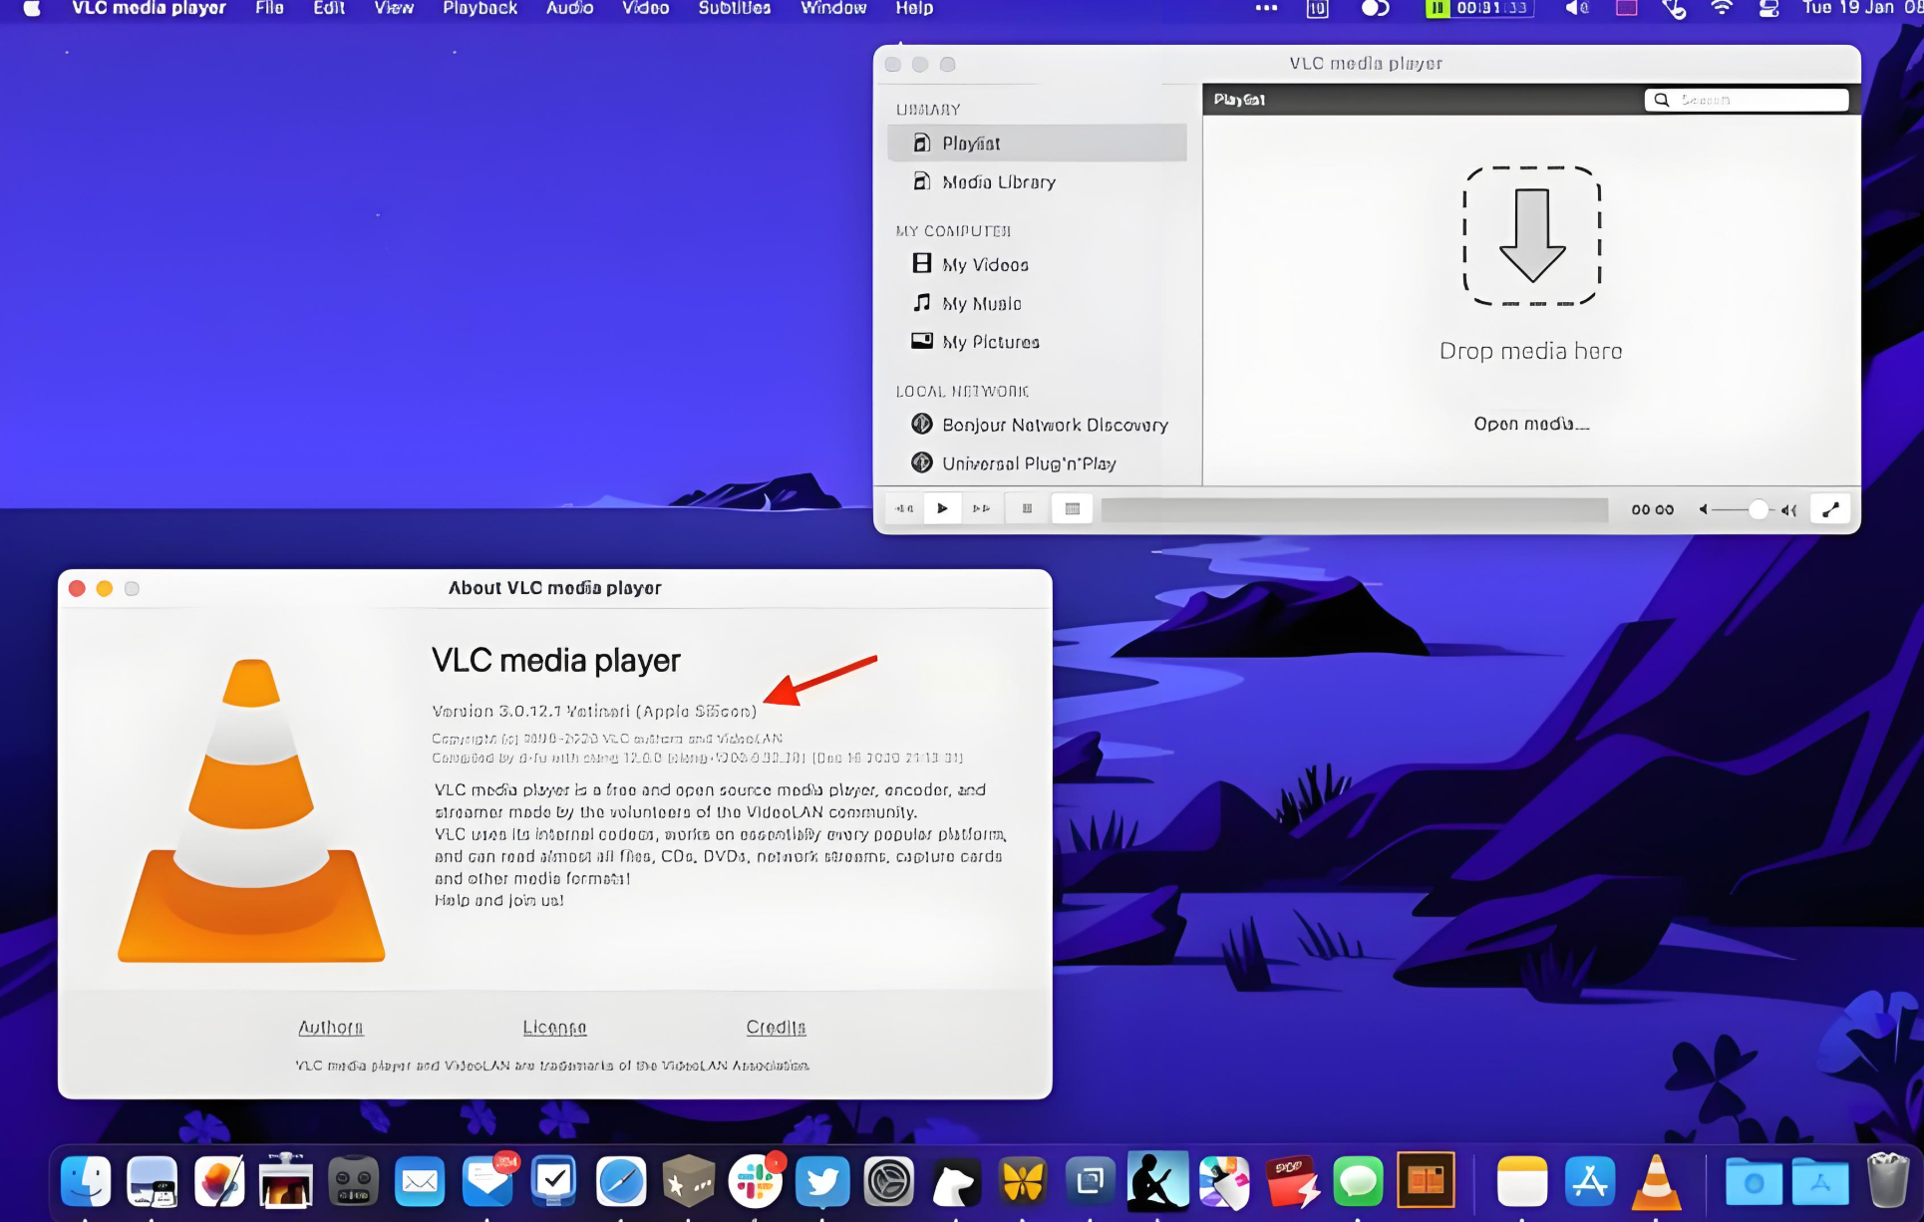Open the robot-face app in the Dock
Viewport: 1924px width, 1222px height.
click(353, 1182)
